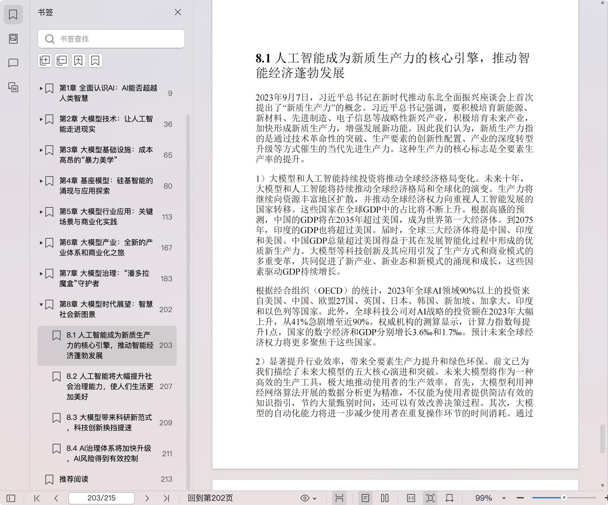Screen dimensions: 608x505
Task: Expand 第5章 大模型行业应用 bookmark
Action: [41, 212]
